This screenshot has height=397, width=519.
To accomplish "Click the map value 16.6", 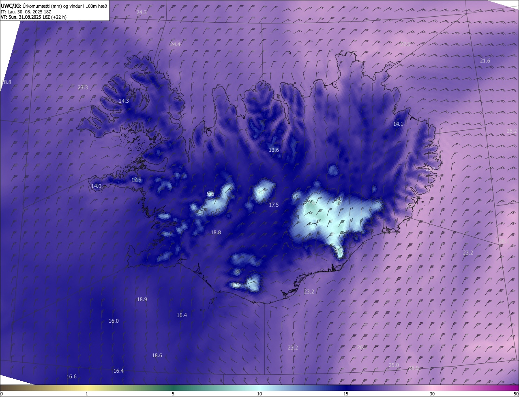I will [71, 377].
